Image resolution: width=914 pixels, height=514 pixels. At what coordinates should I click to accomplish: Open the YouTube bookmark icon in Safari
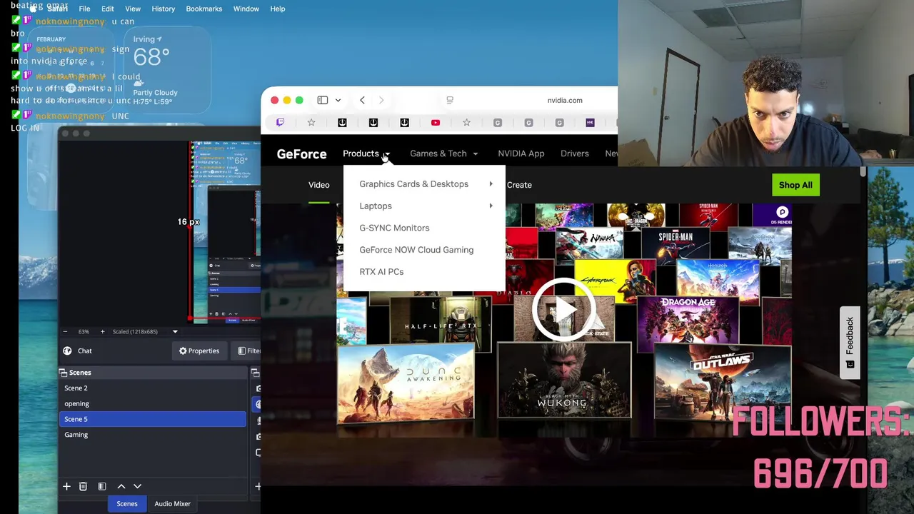point(436,123)
